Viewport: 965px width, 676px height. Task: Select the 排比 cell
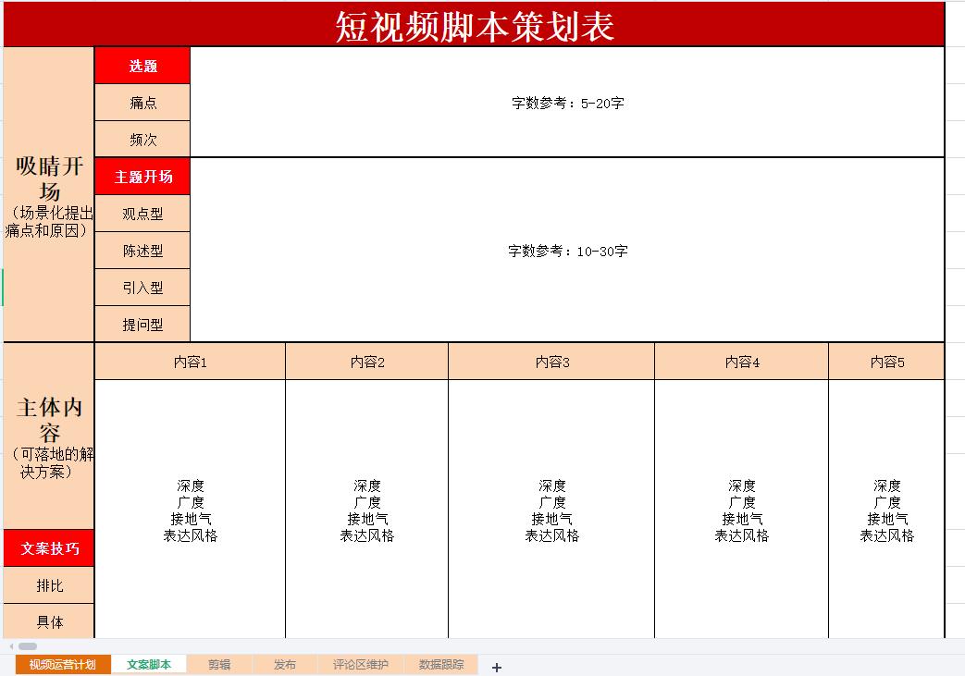pyautogui.click(x=48, y=584)
